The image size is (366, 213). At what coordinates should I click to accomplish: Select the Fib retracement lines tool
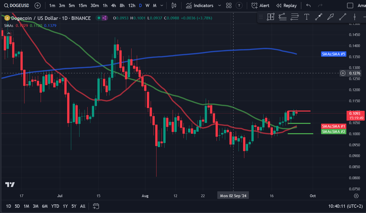coord(295,17)
